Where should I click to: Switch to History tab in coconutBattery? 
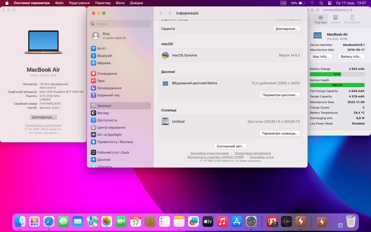[335, 19]
